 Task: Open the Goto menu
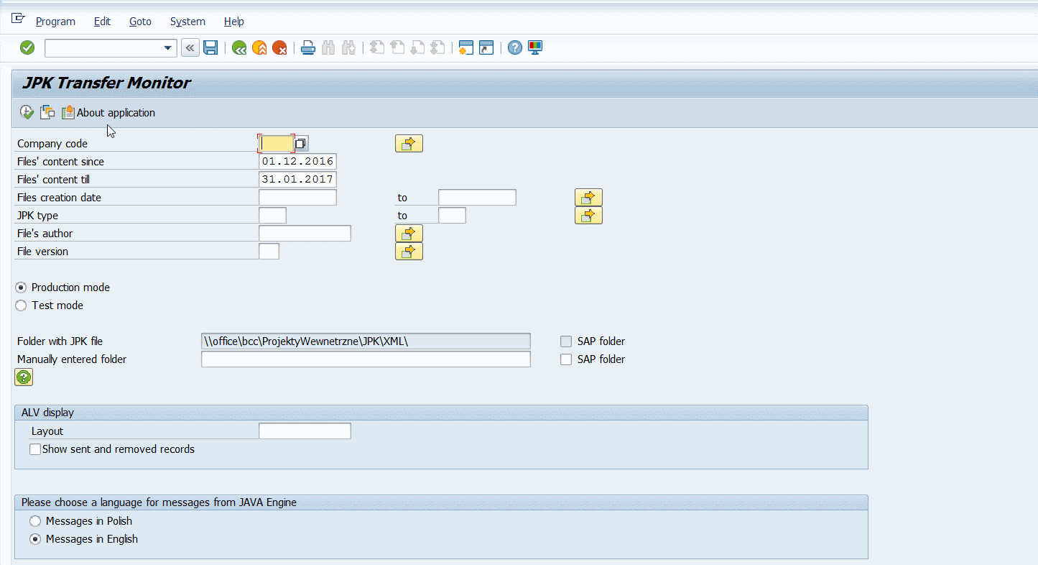pyautogui.click(x=140, y=22)
